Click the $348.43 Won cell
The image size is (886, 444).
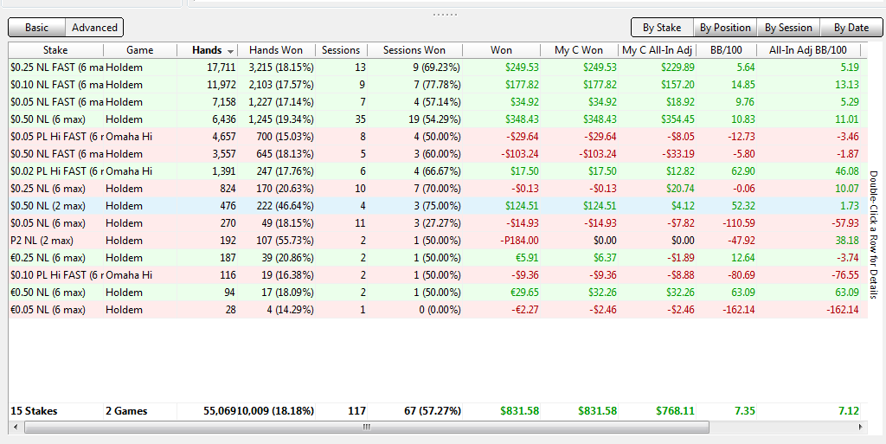pyautogui.click(x=520, y=119)
